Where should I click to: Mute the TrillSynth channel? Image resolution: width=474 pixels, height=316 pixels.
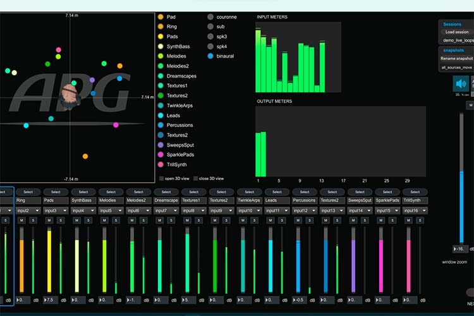[x=408, y=221]
